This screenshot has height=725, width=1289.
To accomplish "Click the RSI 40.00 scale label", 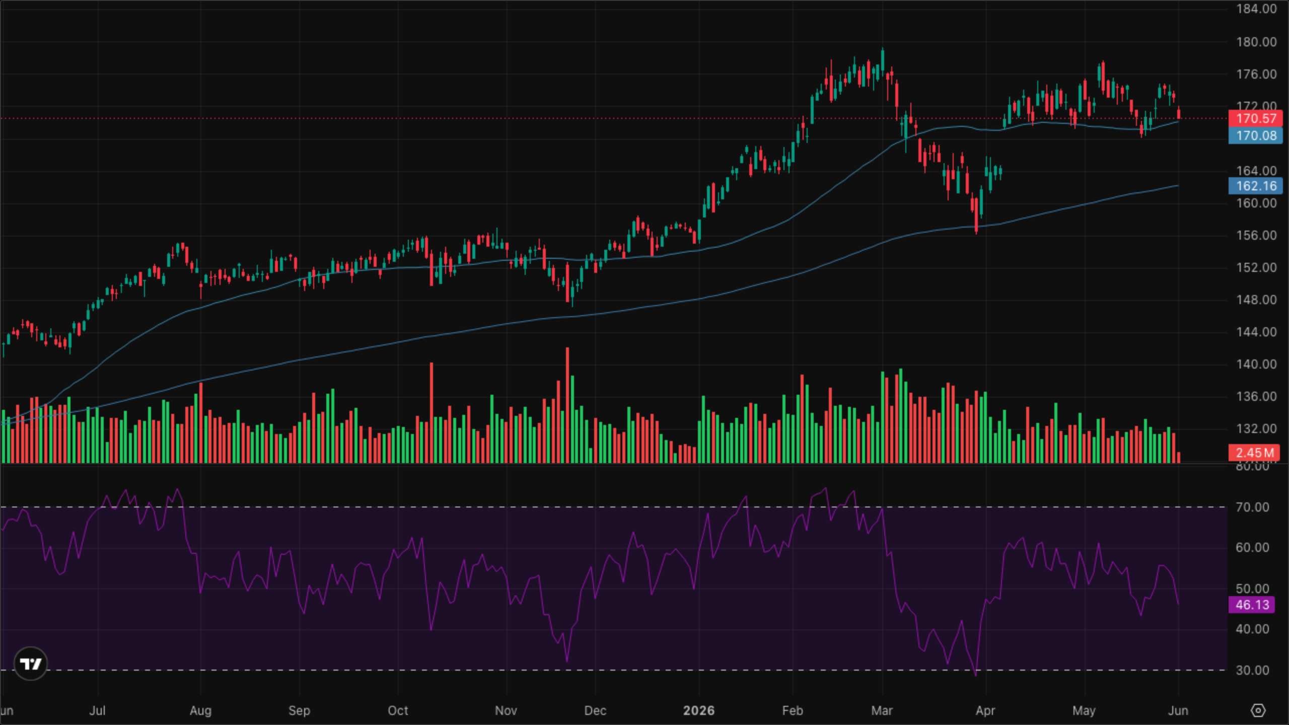I will [1252, 629].
